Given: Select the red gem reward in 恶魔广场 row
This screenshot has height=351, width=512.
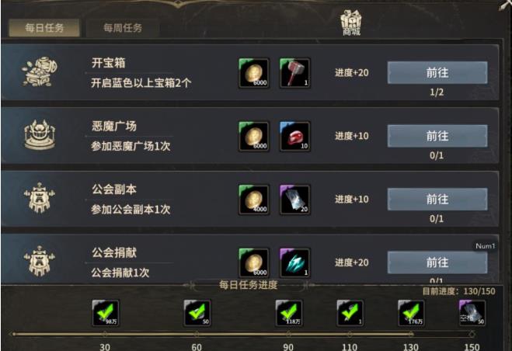Looking at the screenshot, I should click(x=295, y=137).
